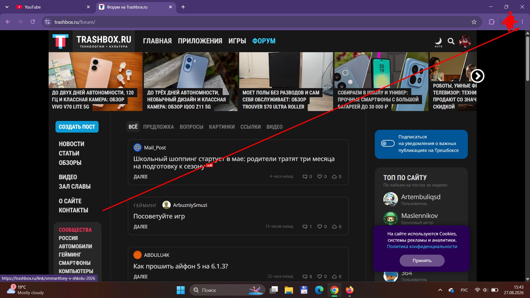Show hidden system tray icons
This screenshot has height=298, width=530.
[x=440, y=290]
